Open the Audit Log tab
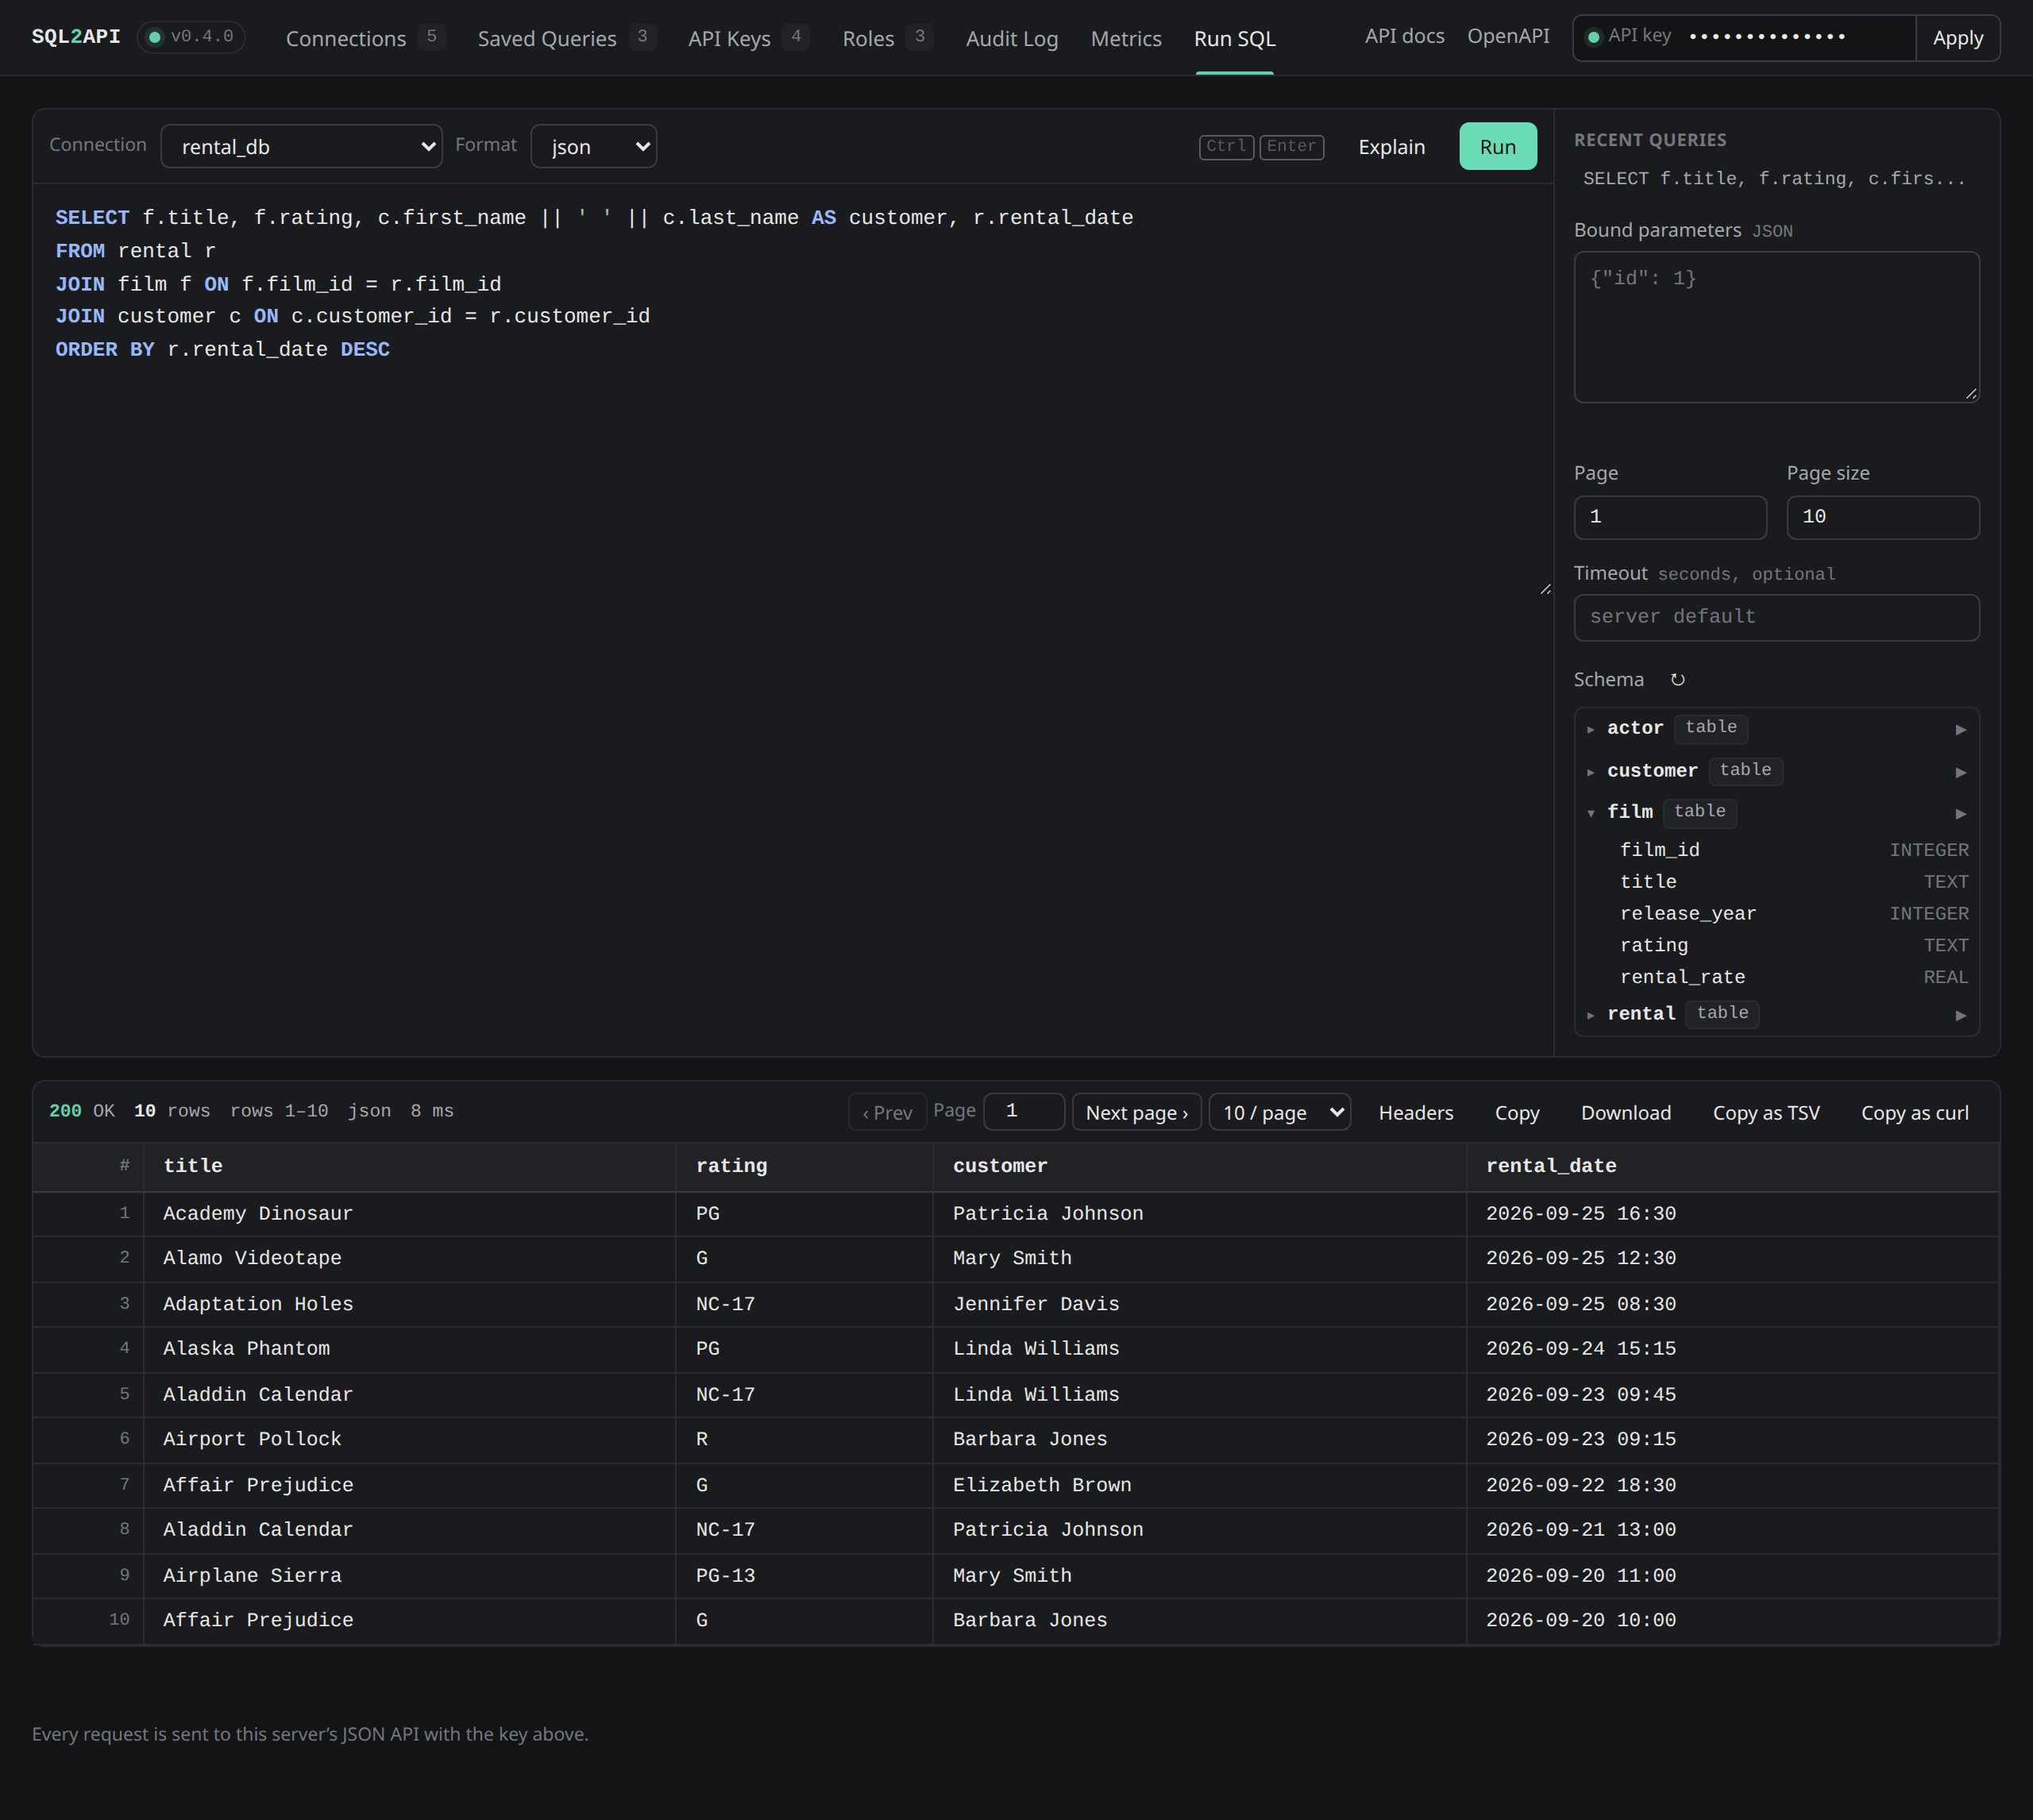2033x1820 pixels. tap(1012, 38)
